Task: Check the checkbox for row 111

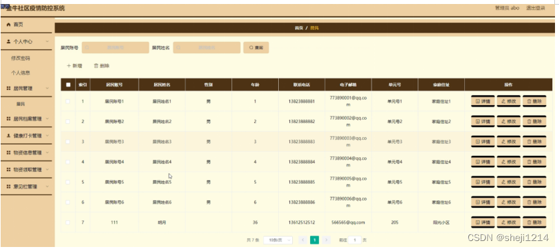Action: (x=68, y=222)
